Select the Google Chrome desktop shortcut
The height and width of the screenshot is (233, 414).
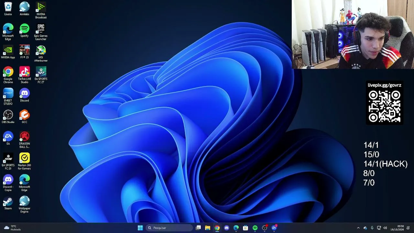pyautogui.click(x=8, y=75)
